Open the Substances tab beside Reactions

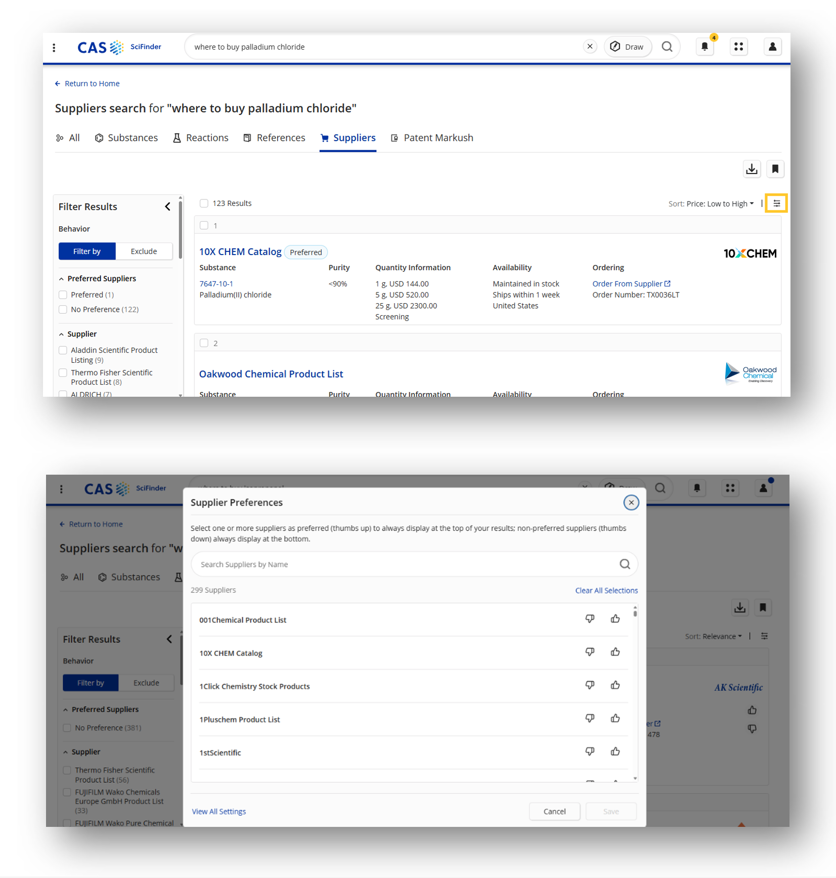(126, 138)
